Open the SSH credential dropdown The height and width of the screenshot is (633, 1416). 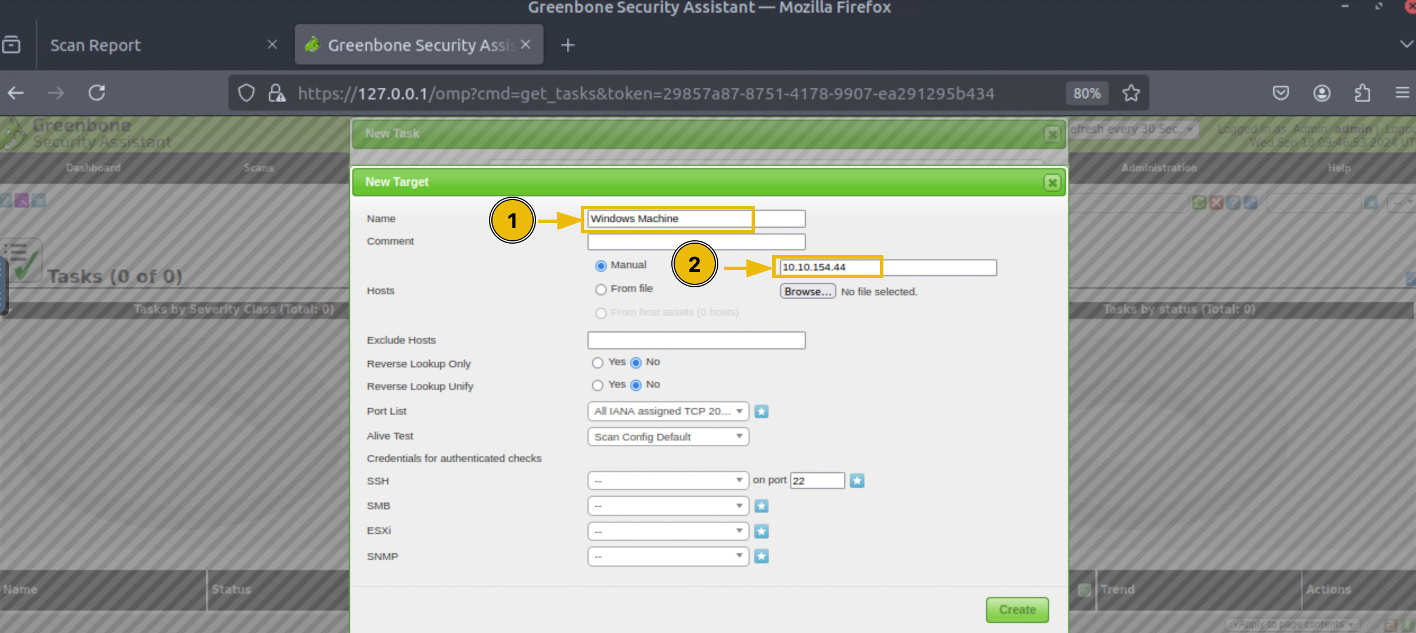coord(667,480)
